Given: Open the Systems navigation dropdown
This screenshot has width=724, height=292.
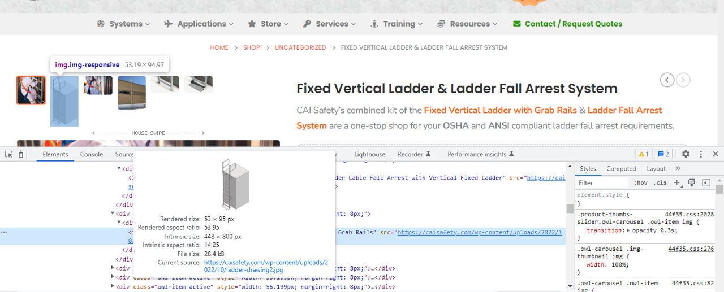Looking at the screenshot, I should tap(123, 24).
